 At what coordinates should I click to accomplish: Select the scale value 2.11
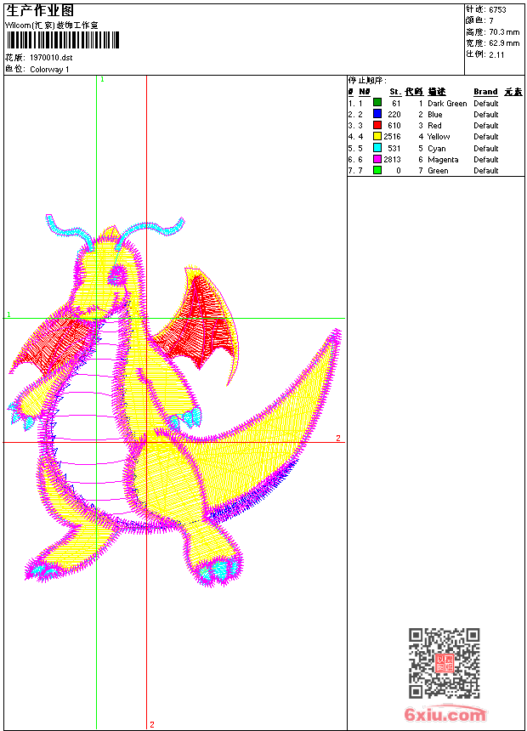tap(496, 54)
